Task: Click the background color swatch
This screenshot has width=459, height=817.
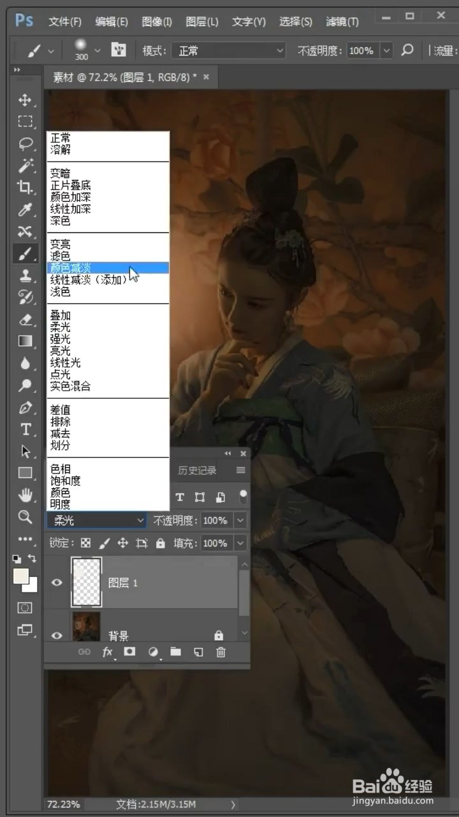Action: coord(31,585)
